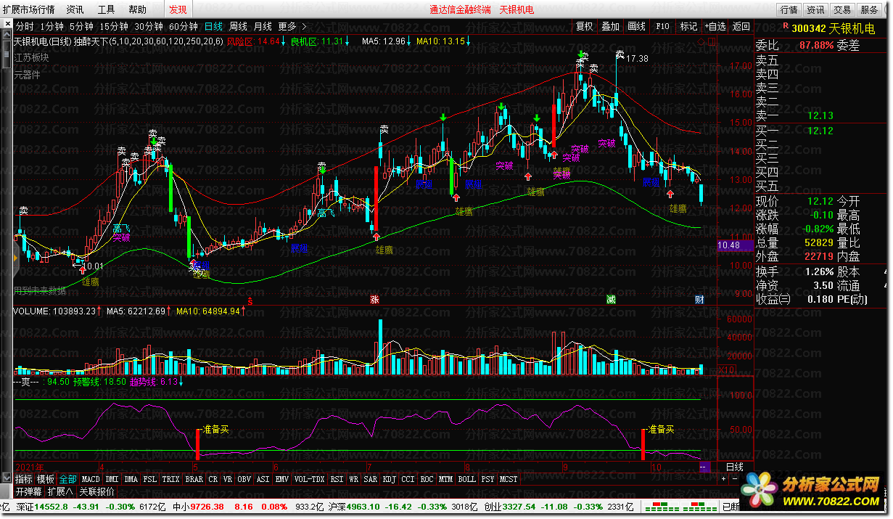The width and height of the screenshot is (893, 519).
Task: Select the 指标 tab in indicator bar
Action: coord(24,480)
